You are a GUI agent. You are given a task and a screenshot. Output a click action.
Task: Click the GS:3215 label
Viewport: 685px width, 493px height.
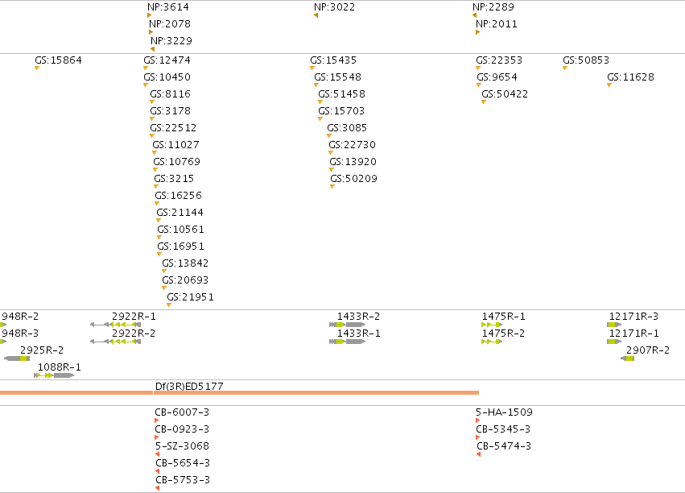tap(174, 179)
